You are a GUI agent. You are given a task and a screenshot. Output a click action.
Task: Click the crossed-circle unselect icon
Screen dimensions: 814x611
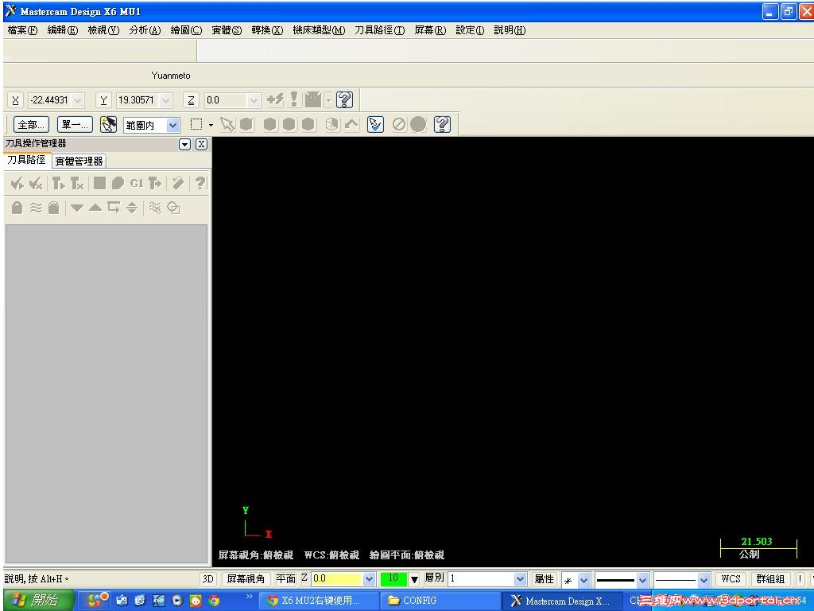click(x=399, y=124)
